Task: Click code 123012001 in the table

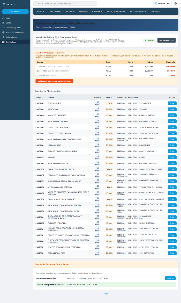Action: coord(39,169)
